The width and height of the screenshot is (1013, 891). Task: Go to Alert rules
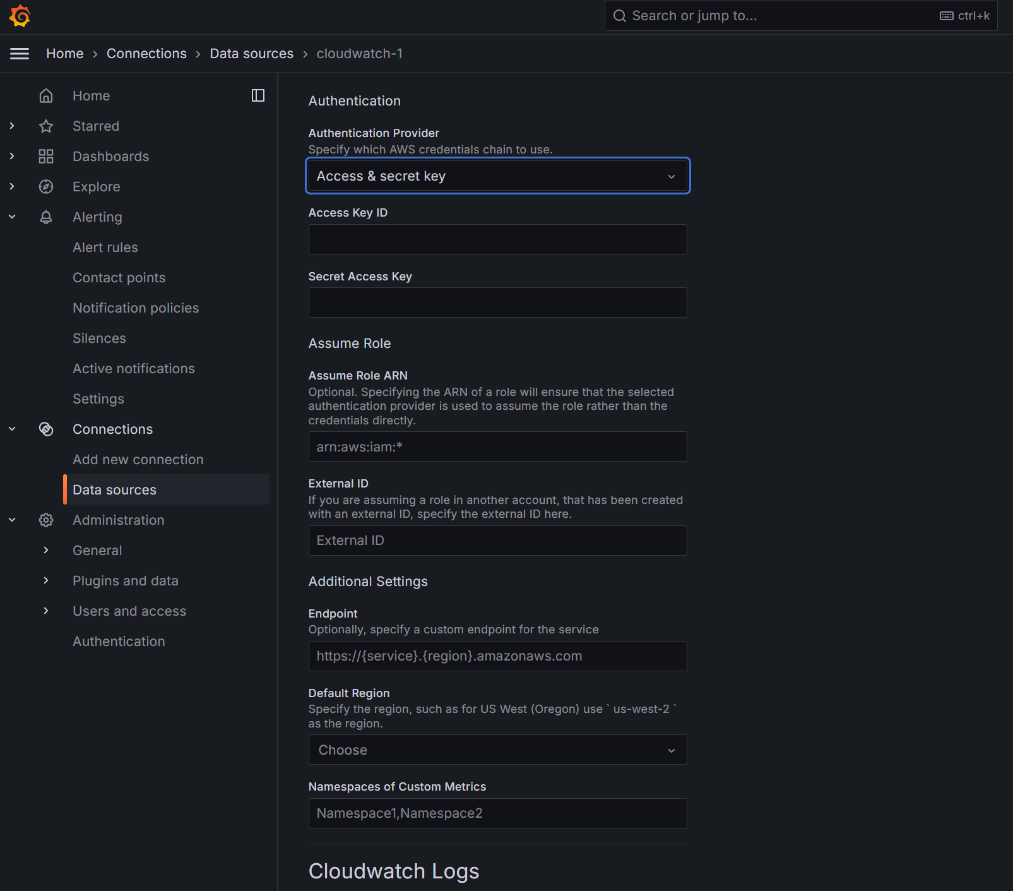(x=105, y=248)
